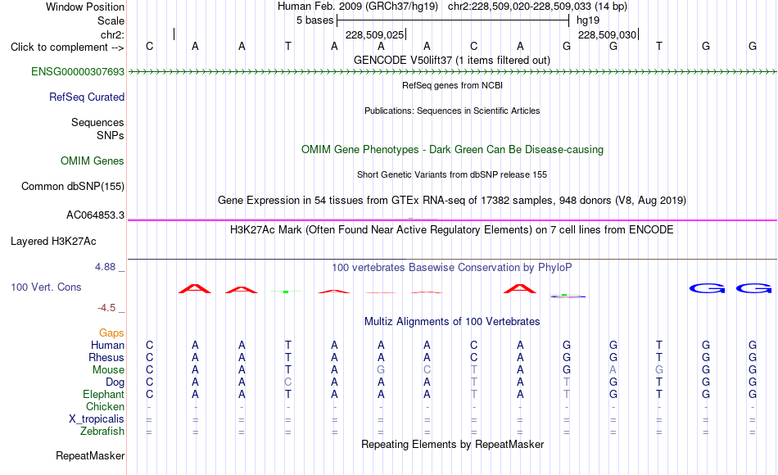Click the green ENSG00000307693 gene arrow line
Image resolution: width=778 pixels, height=475 pixels.
(452, 72)
